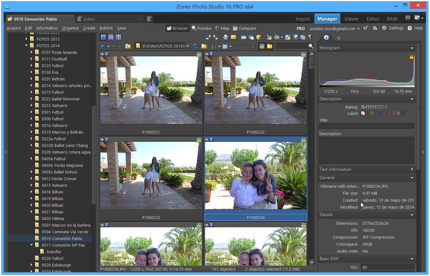The width and height of the screenshot is (430, 276).
Task: Select thumbnail P1000231
Action: 151,90
